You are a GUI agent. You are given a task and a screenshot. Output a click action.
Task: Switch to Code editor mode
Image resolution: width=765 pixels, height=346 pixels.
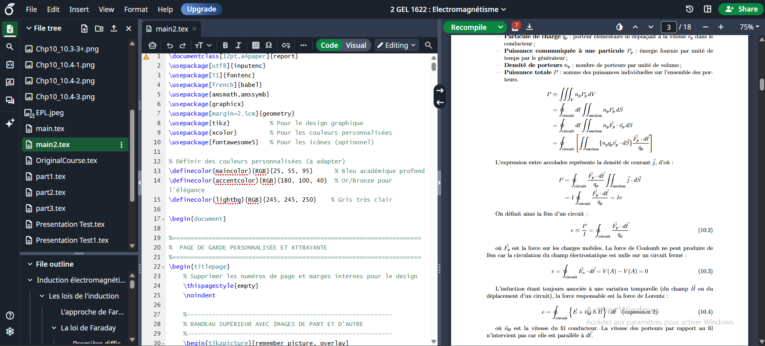pyautogui.click(x=329, y=45)
